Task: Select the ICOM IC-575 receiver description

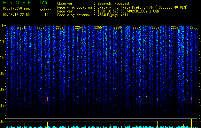Action: point(128,11)
